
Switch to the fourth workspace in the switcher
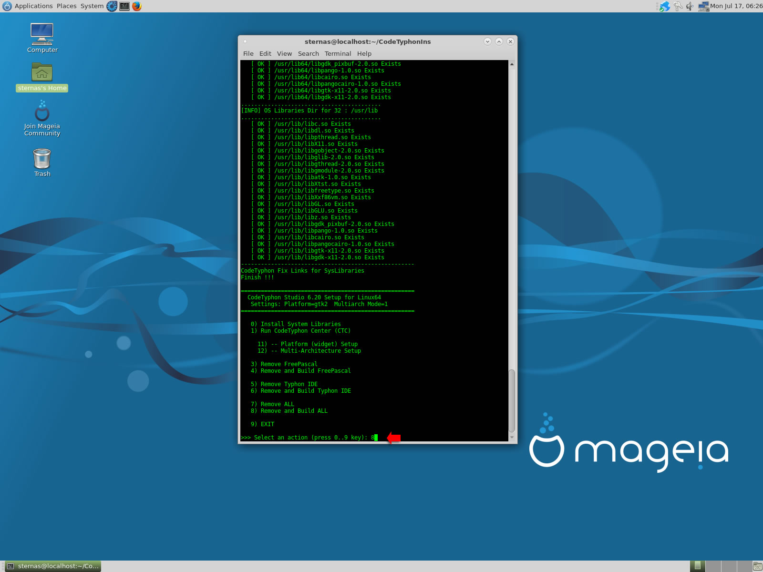744,566
